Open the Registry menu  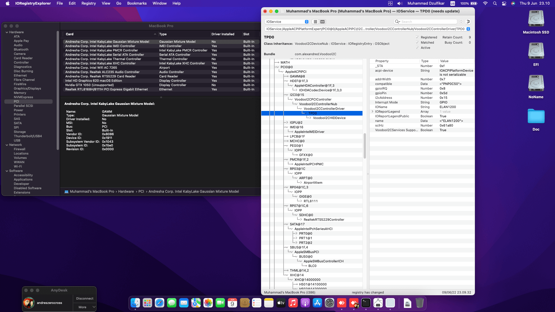88,3
